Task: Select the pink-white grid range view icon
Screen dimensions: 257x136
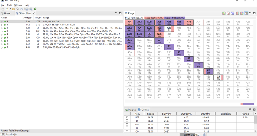Action: coord(228,13)
